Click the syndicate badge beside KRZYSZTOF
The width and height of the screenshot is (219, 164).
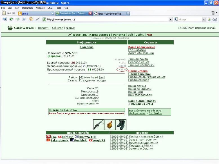click(77, 136)
